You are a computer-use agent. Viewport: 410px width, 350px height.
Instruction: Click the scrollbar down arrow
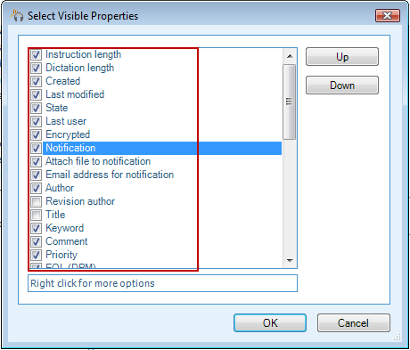pyautogui.click(x=290, y=261)
